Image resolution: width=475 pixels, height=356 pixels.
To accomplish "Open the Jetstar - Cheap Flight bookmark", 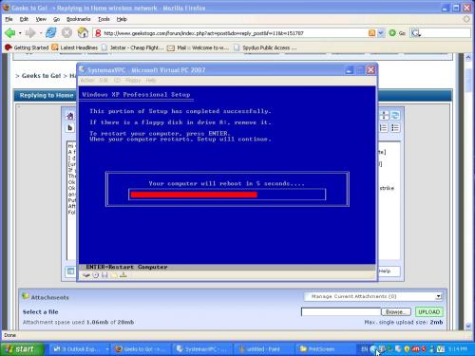I will click(x=133, y=47).
